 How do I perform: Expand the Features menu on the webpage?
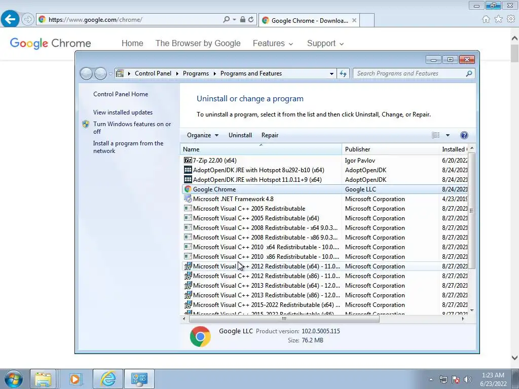pos(273,44)
